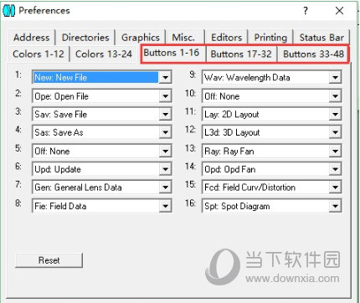Select the Buttons 1-16 tab
This screenshot has height=303, width=360.
click(172, 53)
